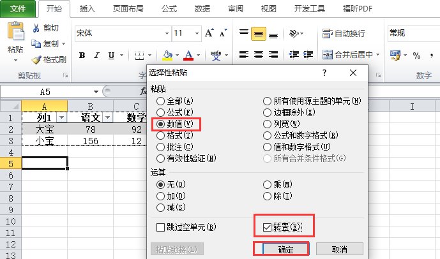Decrease indent
The width and height of the screenshot is (440, 259).
(294, 54)
